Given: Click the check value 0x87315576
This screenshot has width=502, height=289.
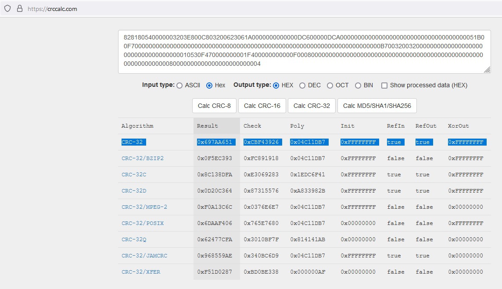Looking at the screenshot, I should coord(261,191).
